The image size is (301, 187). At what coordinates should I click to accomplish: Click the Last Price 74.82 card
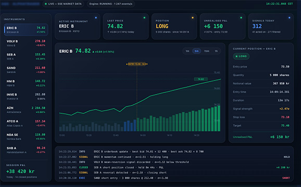tap(126, 26)
